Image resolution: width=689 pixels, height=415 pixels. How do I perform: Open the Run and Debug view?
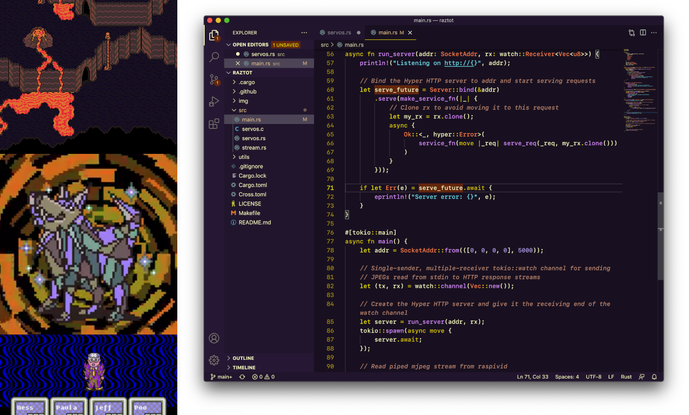tap(214, 101)
